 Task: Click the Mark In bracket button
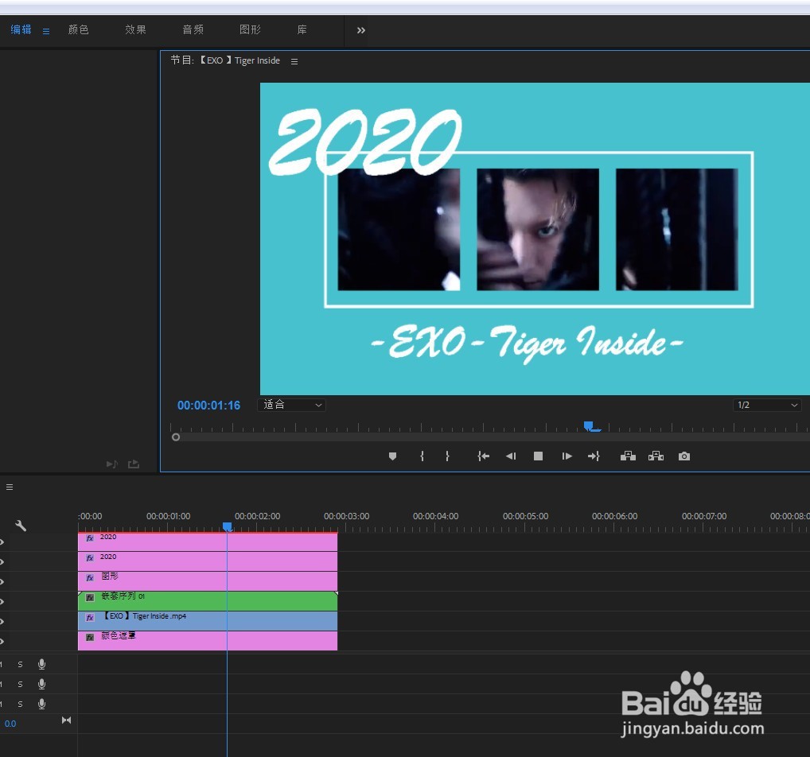click(422, 456)
